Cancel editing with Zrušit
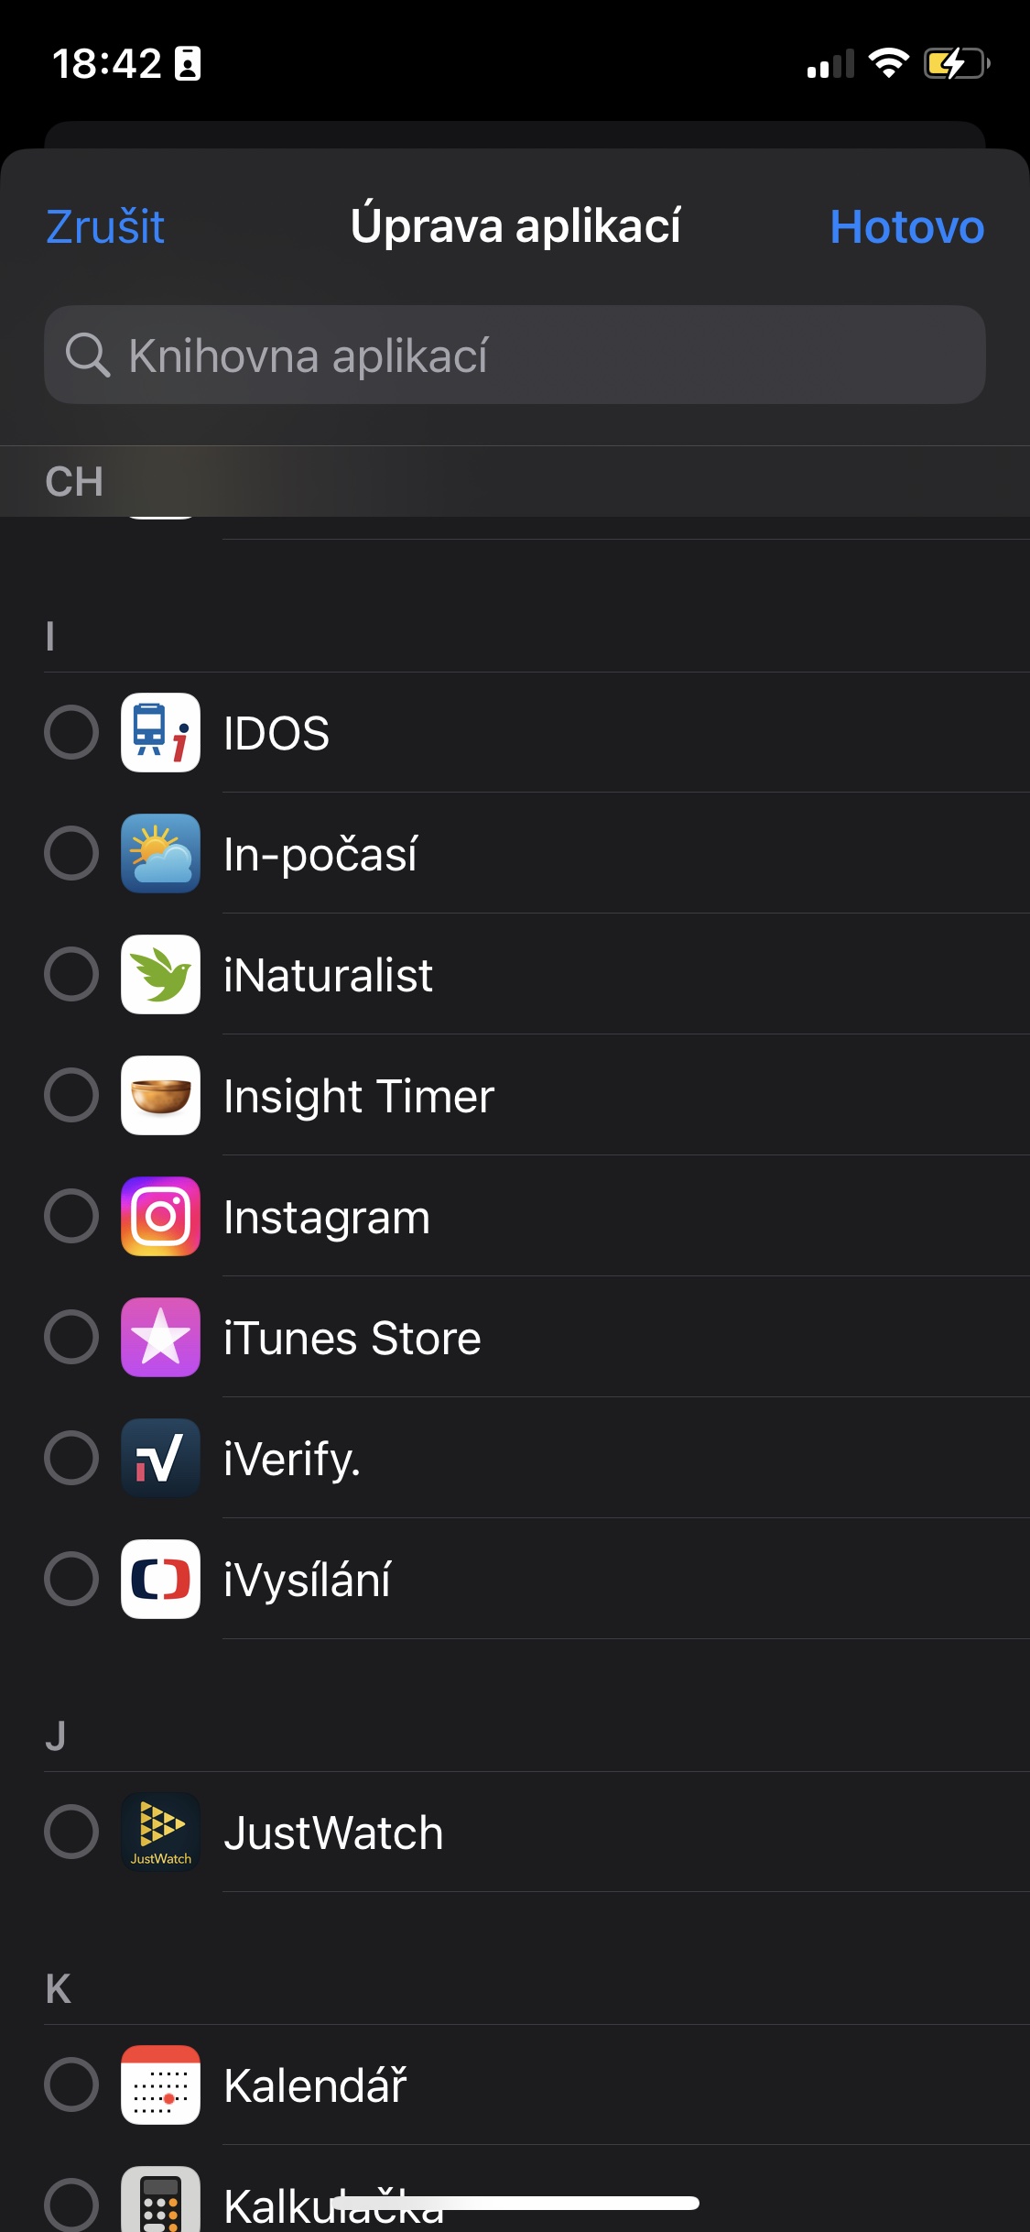 pyautogui.click(x=105, y=226)
